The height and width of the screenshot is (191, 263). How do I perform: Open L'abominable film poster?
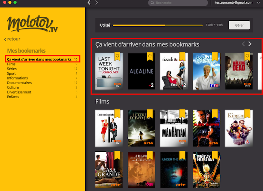[109, 128]
